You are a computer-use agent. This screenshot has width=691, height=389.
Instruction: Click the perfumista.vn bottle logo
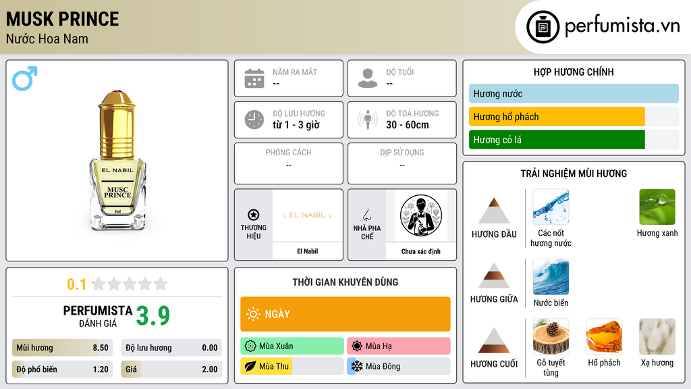(543, 27)
